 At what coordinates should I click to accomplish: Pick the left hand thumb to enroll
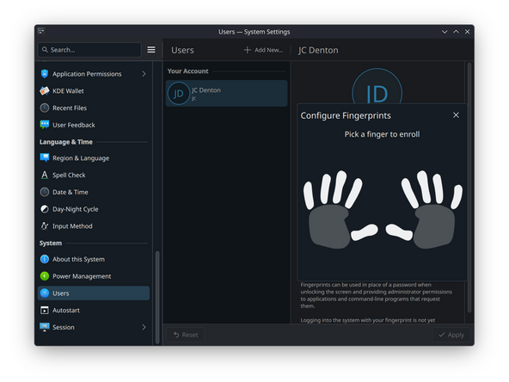click(x=365, y=232)
